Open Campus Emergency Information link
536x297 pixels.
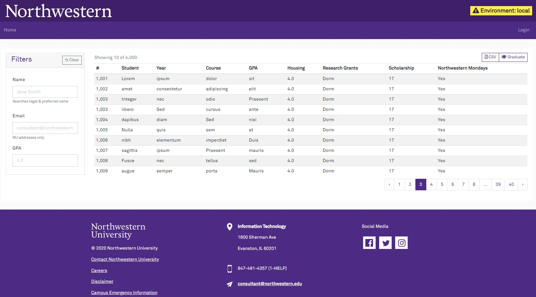[124, 293]
